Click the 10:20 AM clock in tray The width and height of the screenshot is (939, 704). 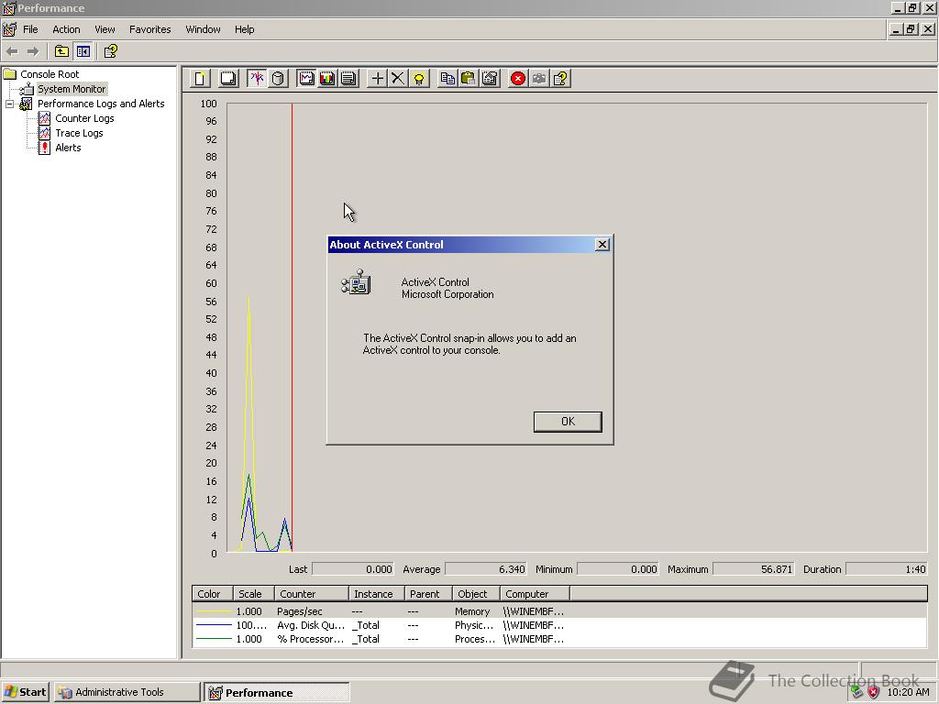909,693
